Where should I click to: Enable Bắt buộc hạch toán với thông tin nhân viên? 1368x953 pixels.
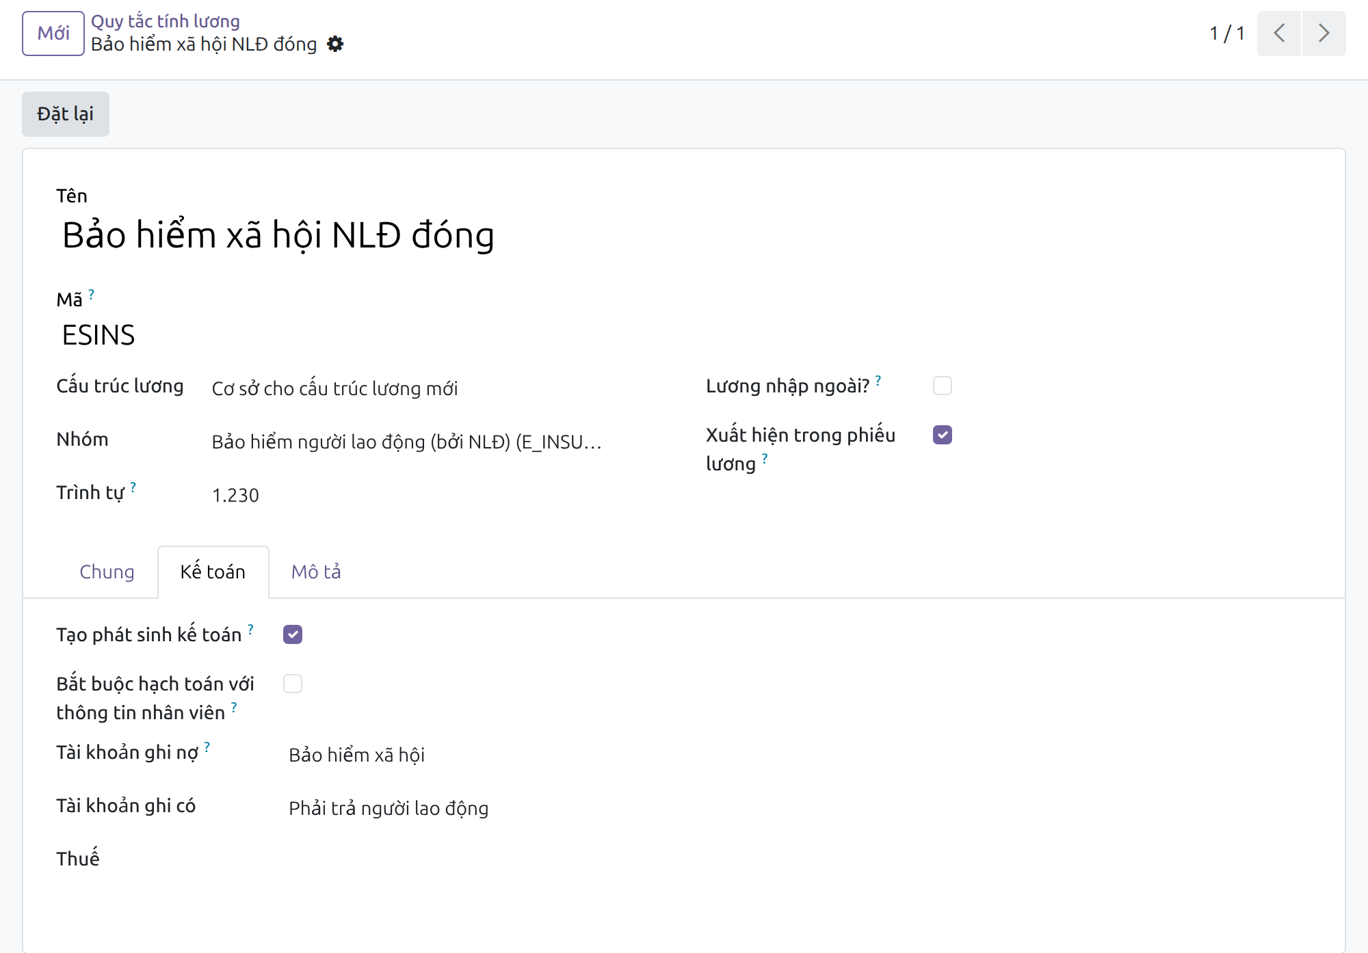tap(293, 684)
